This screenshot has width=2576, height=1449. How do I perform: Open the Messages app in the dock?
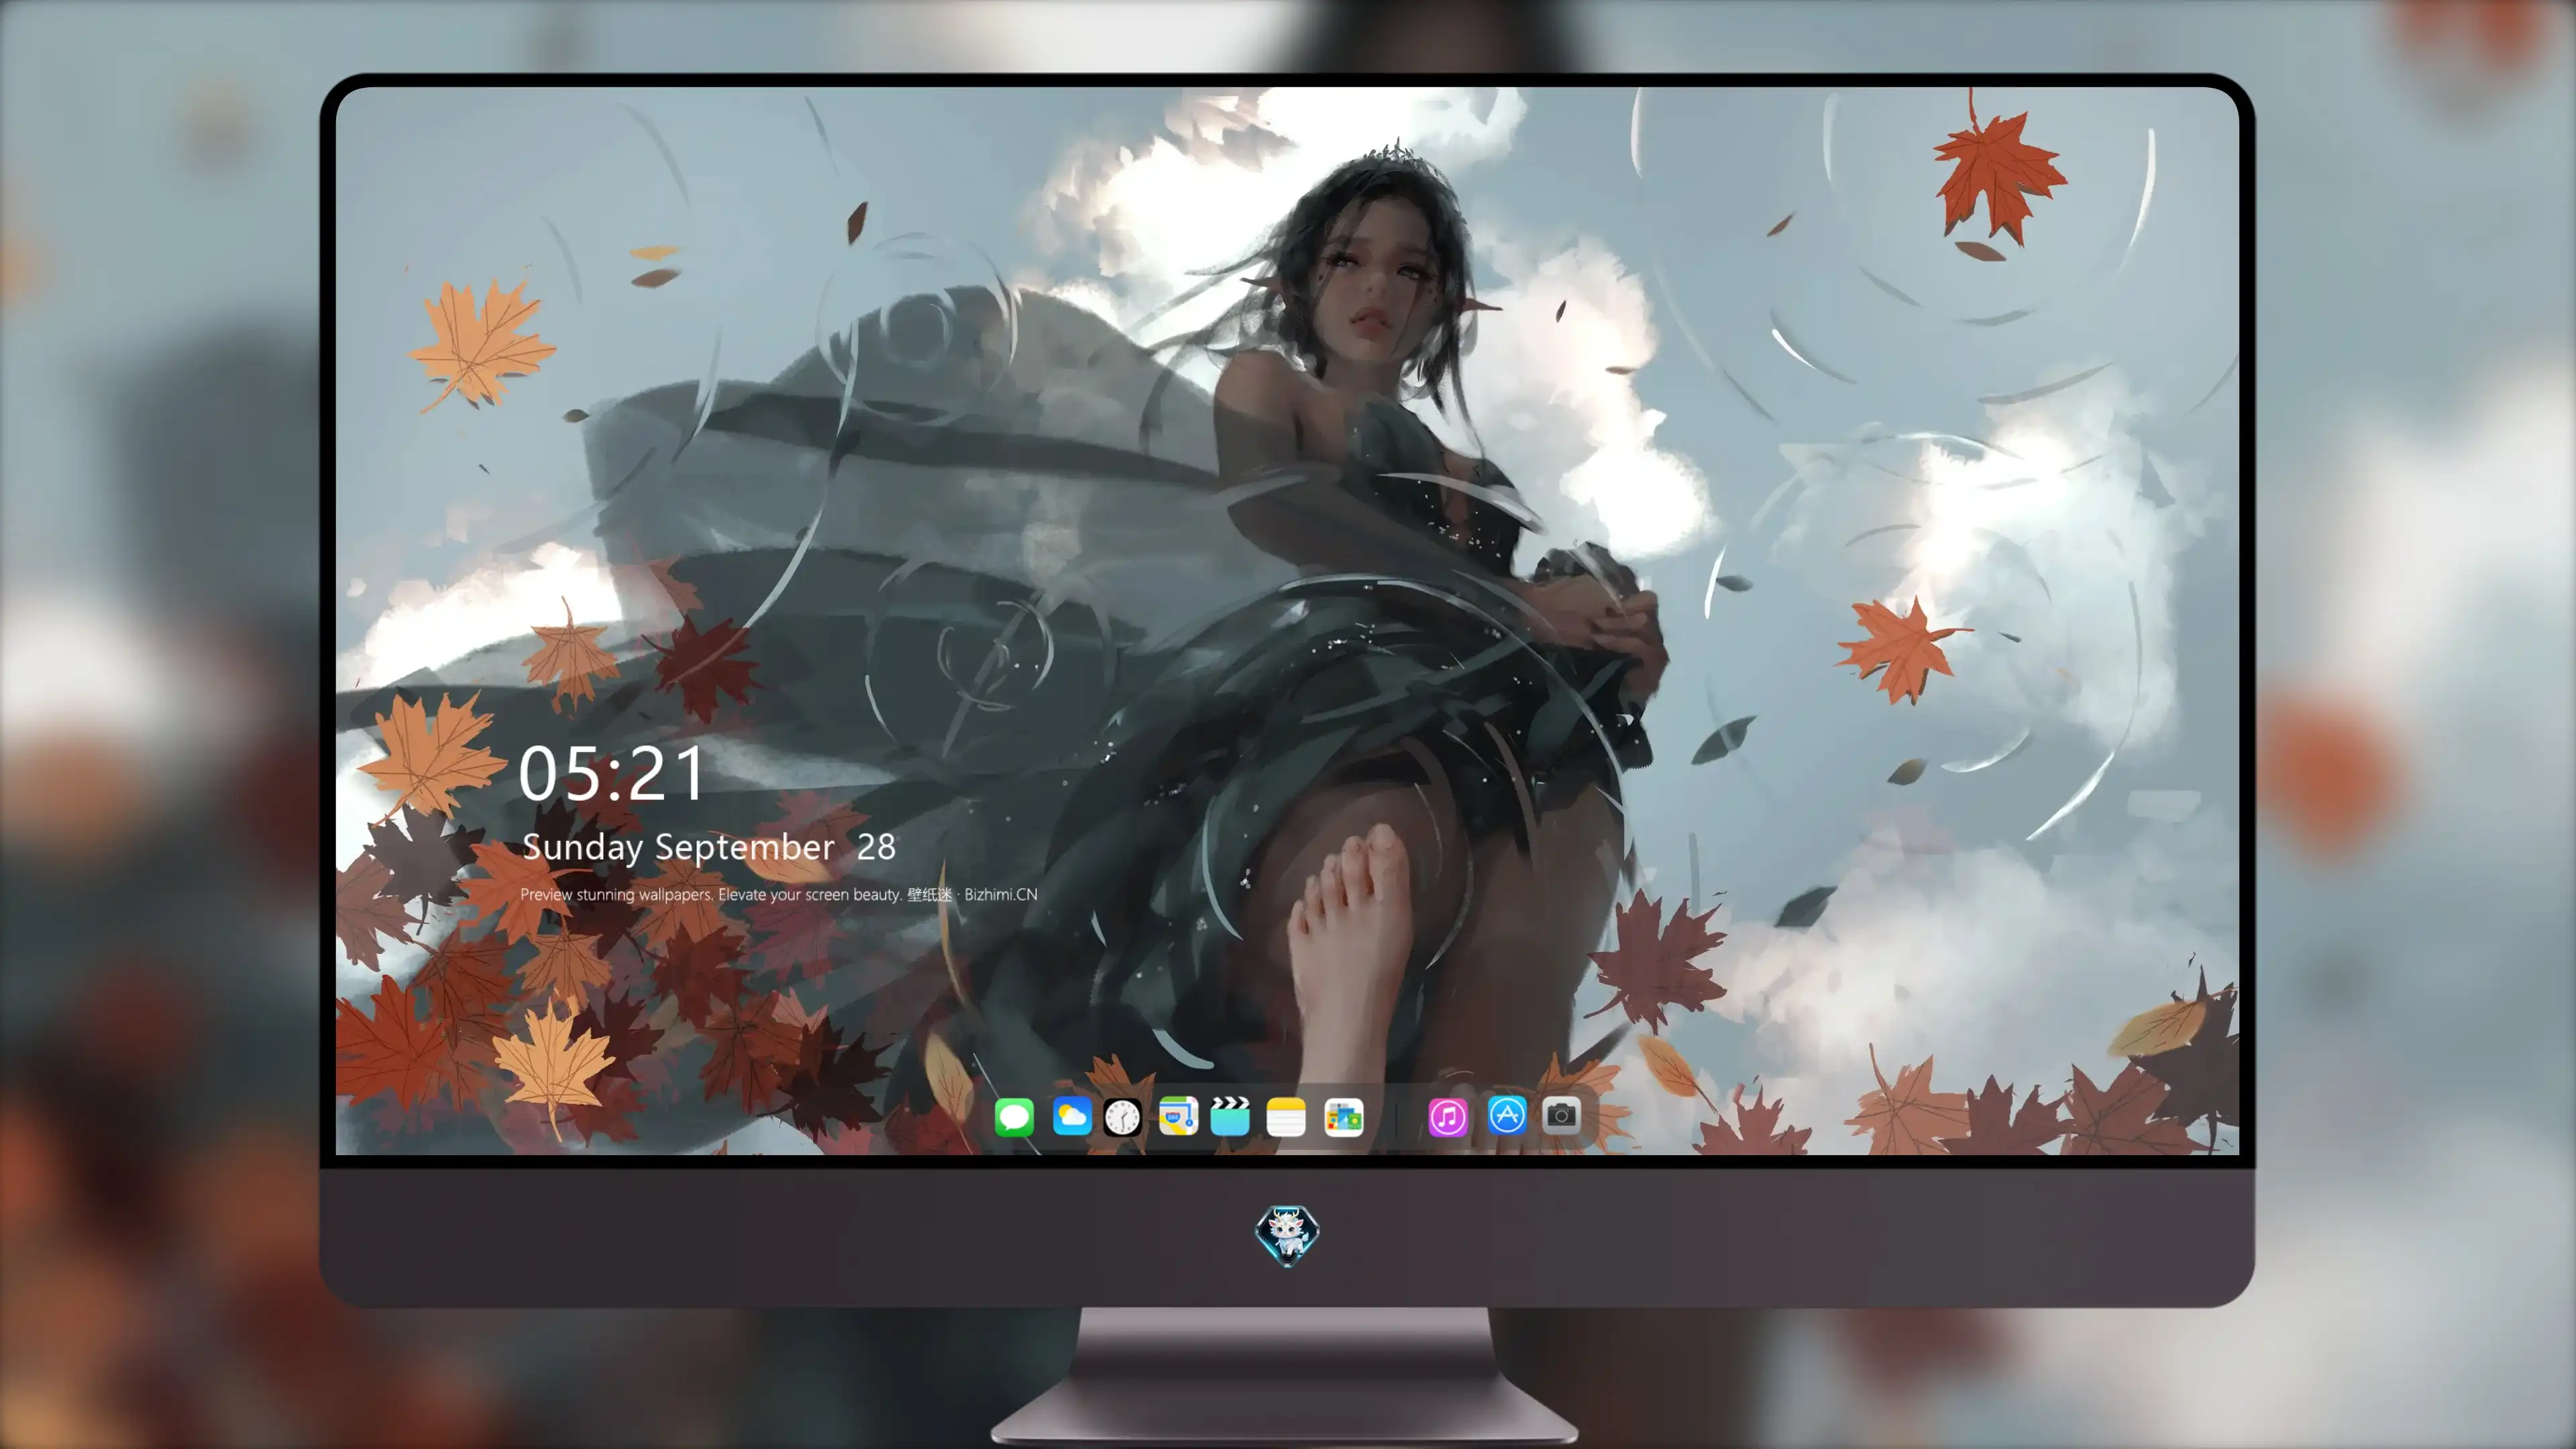(1014, 1116)
